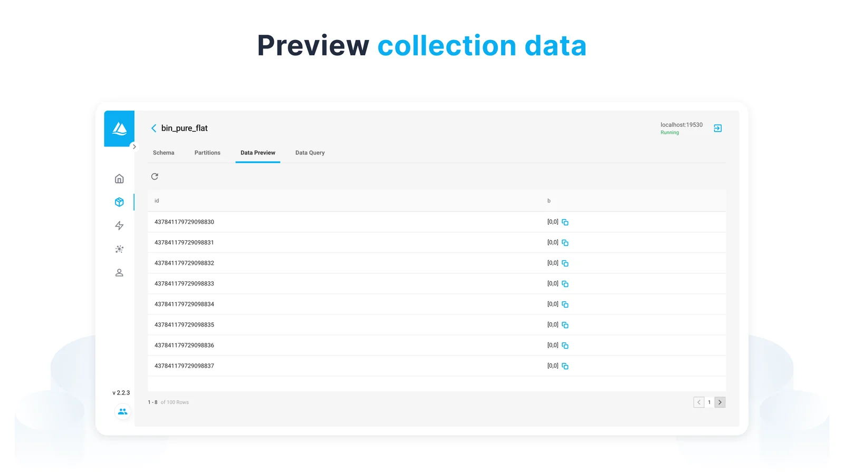This screenshot has height=474, width=844.
Task: Copy vector value for id ending 8837
Action: click(x=565, y=366)
